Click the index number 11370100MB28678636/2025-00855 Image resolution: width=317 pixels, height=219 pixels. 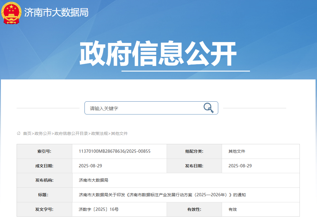click(x=115, y=151)
